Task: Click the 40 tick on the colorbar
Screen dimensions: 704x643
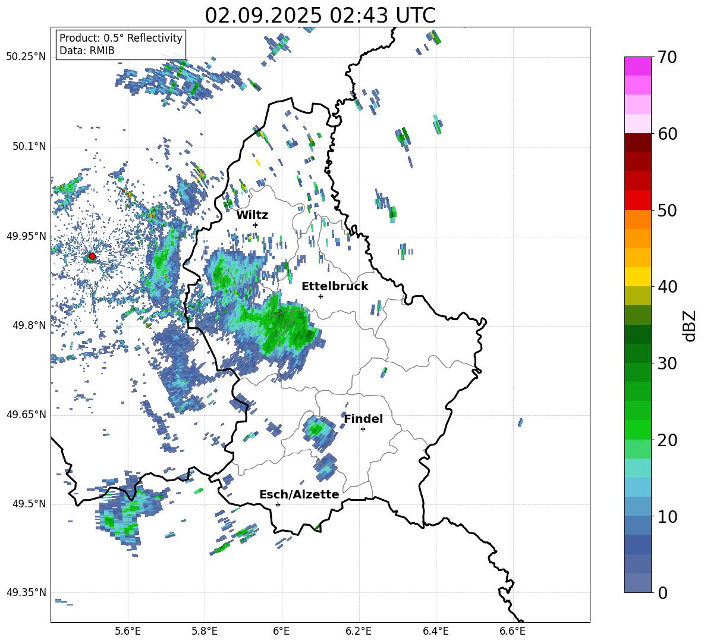Action: (667, 287)
